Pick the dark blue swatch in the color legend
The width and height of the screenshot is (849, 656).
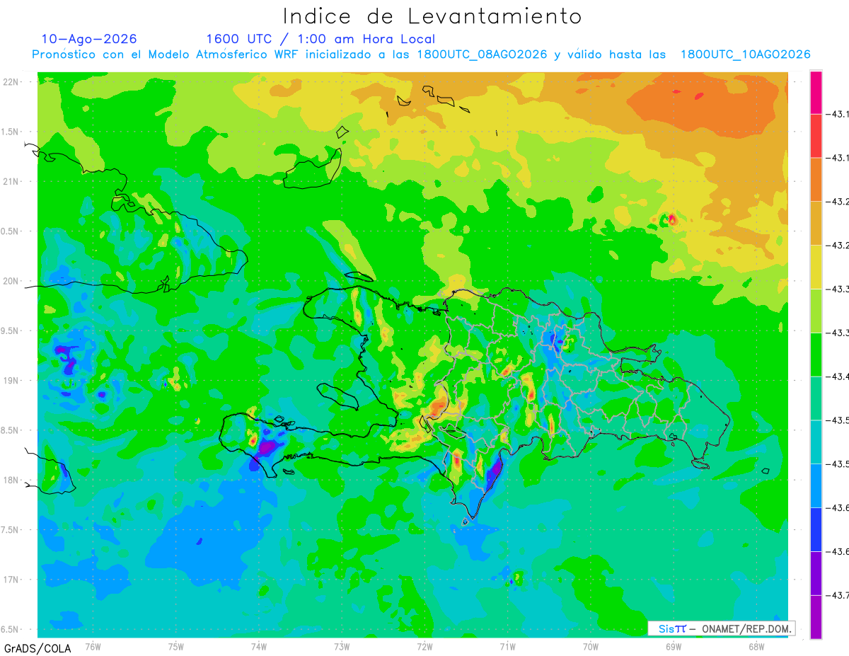(816, 529)
